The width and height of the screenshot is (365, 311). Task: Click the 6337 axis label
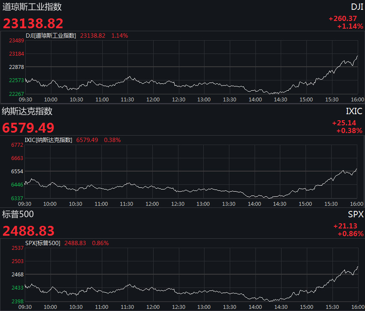pyautogui.click(x=17, y=198)
